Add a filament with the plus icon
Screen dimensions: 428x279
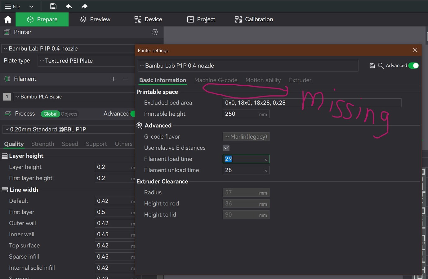click(x=113, y=79)
